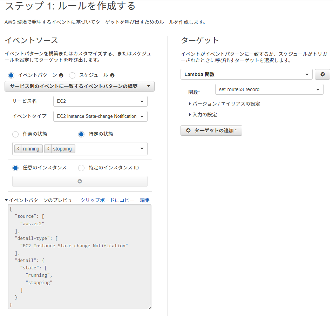The height and width of the screenshot is (316, 333).
Task: Open the サービス名 EC2 dropdown
Action: (x=100, y=101)
